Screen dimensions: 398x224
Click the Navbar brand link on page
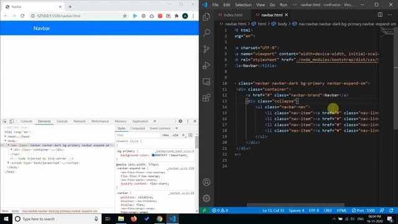click(x=42, y=28)
